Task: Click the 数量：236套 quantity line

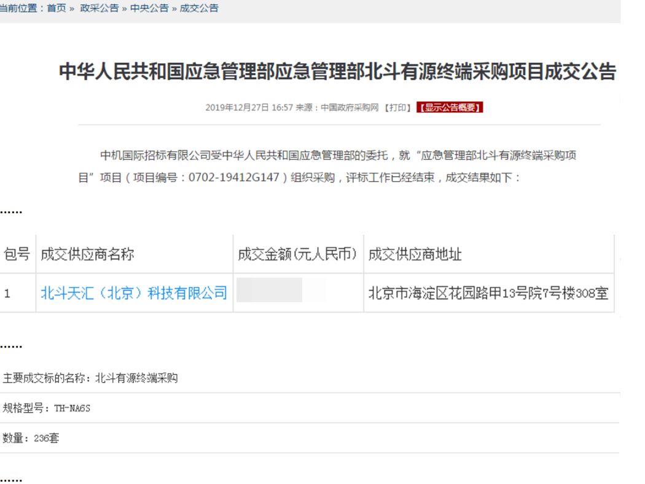Action: pyautogui.click(x=31, y=439)
